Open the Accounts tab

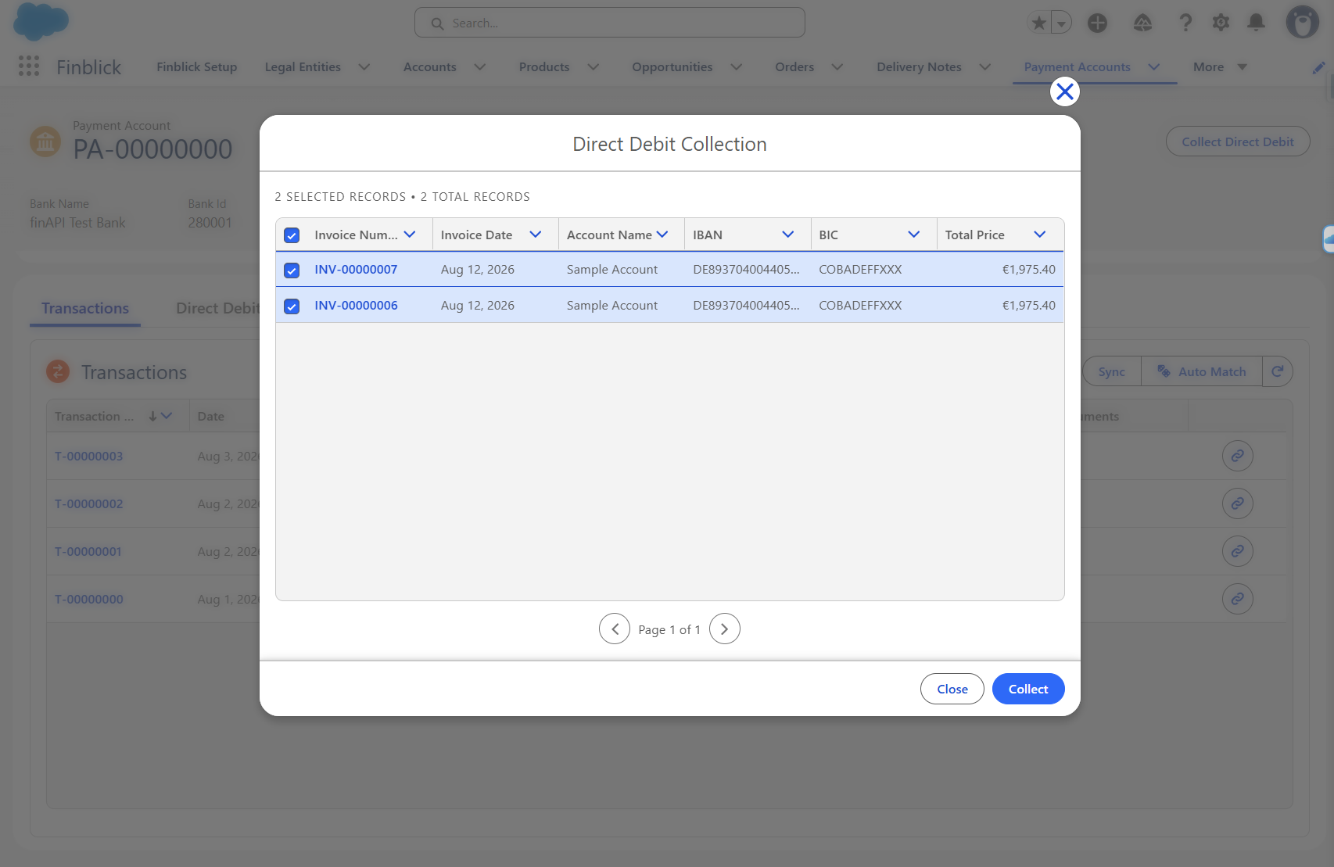tap(429, 67)
